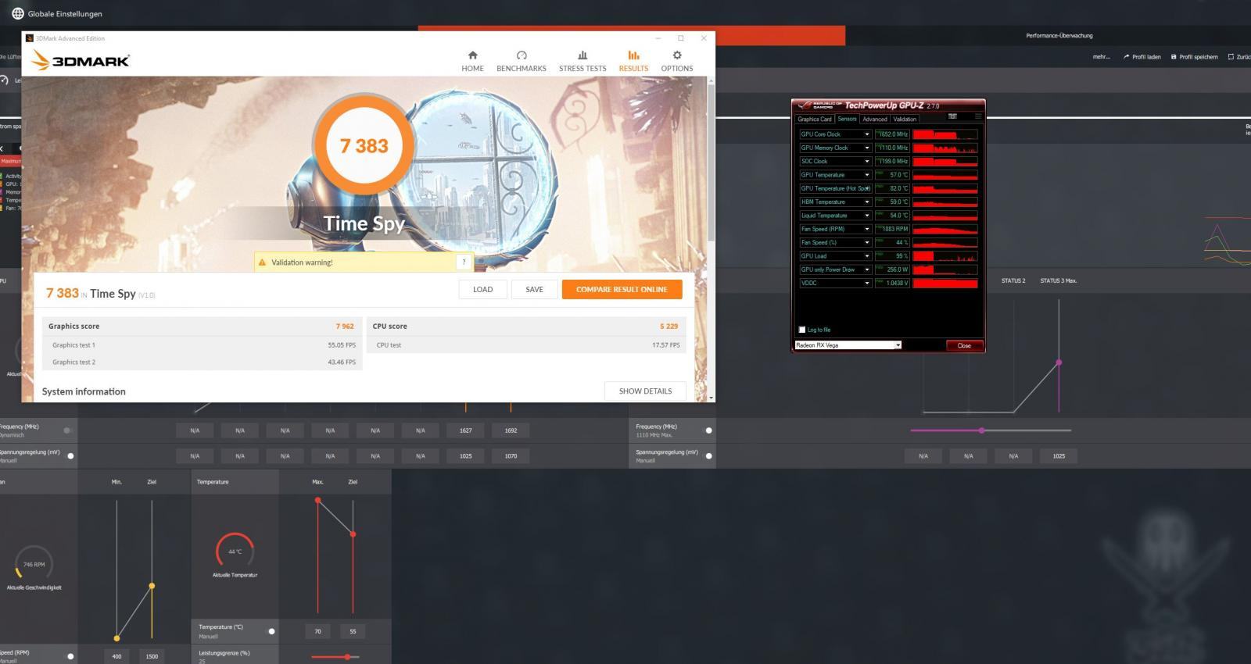The width and height of the screenshot is (1251, 664).
Task: Click the fan minimum speed field 400
Action: [116, 656]
